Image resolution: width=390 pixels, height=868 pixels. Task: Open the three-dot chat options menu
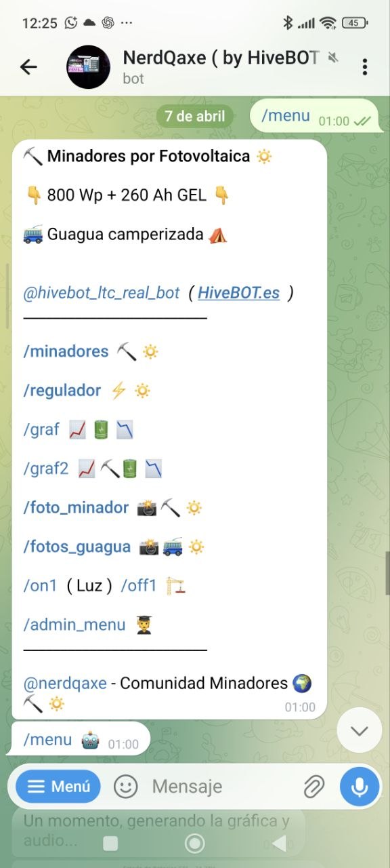point(365,66)
